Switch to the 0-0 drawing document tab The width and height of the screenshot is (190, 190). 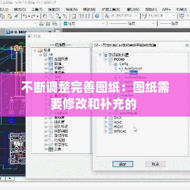16,32
